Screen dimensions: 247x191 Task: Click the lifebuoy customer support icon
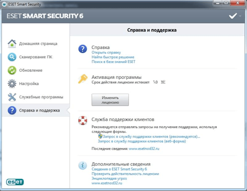point(82,120)
